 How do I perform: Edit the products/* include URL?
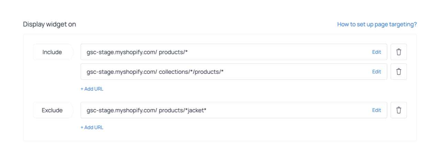click(376, 52)
